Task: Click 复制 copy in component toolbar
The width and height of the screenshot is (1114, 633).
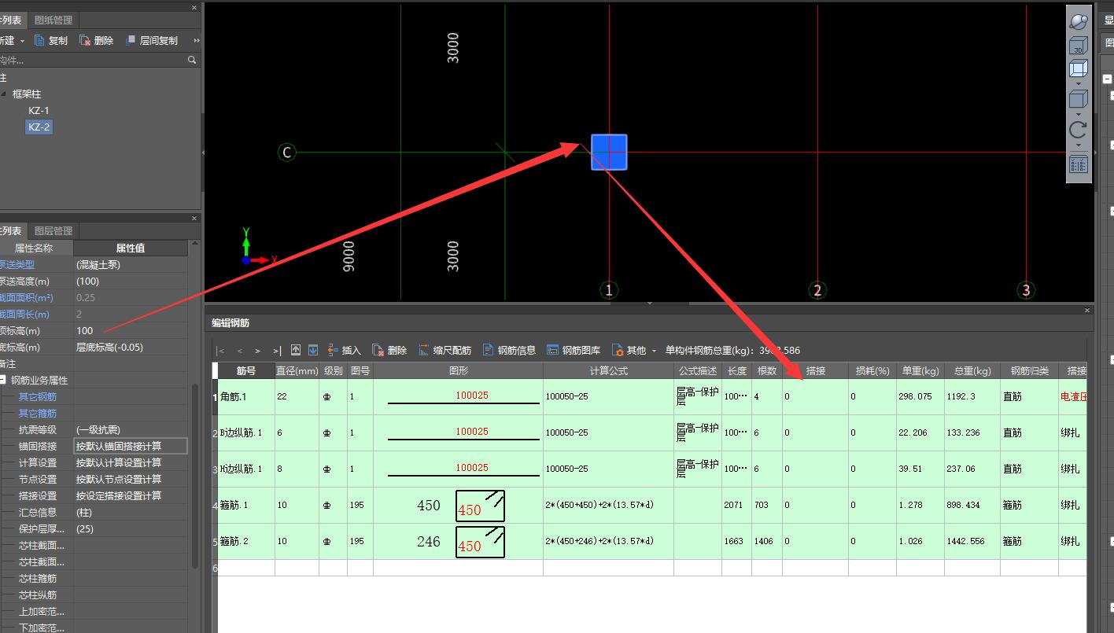Action: click(51, 40)
